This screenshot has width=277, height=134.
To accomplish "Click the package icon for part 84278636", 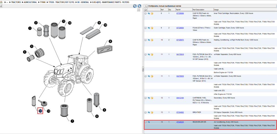I will point(152,76).
